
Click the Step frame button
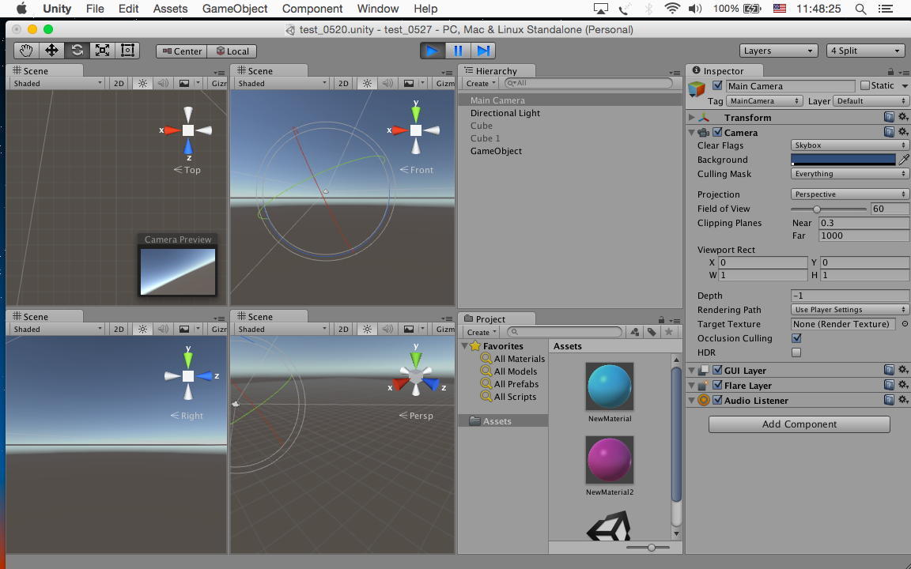tap(484, 51)
